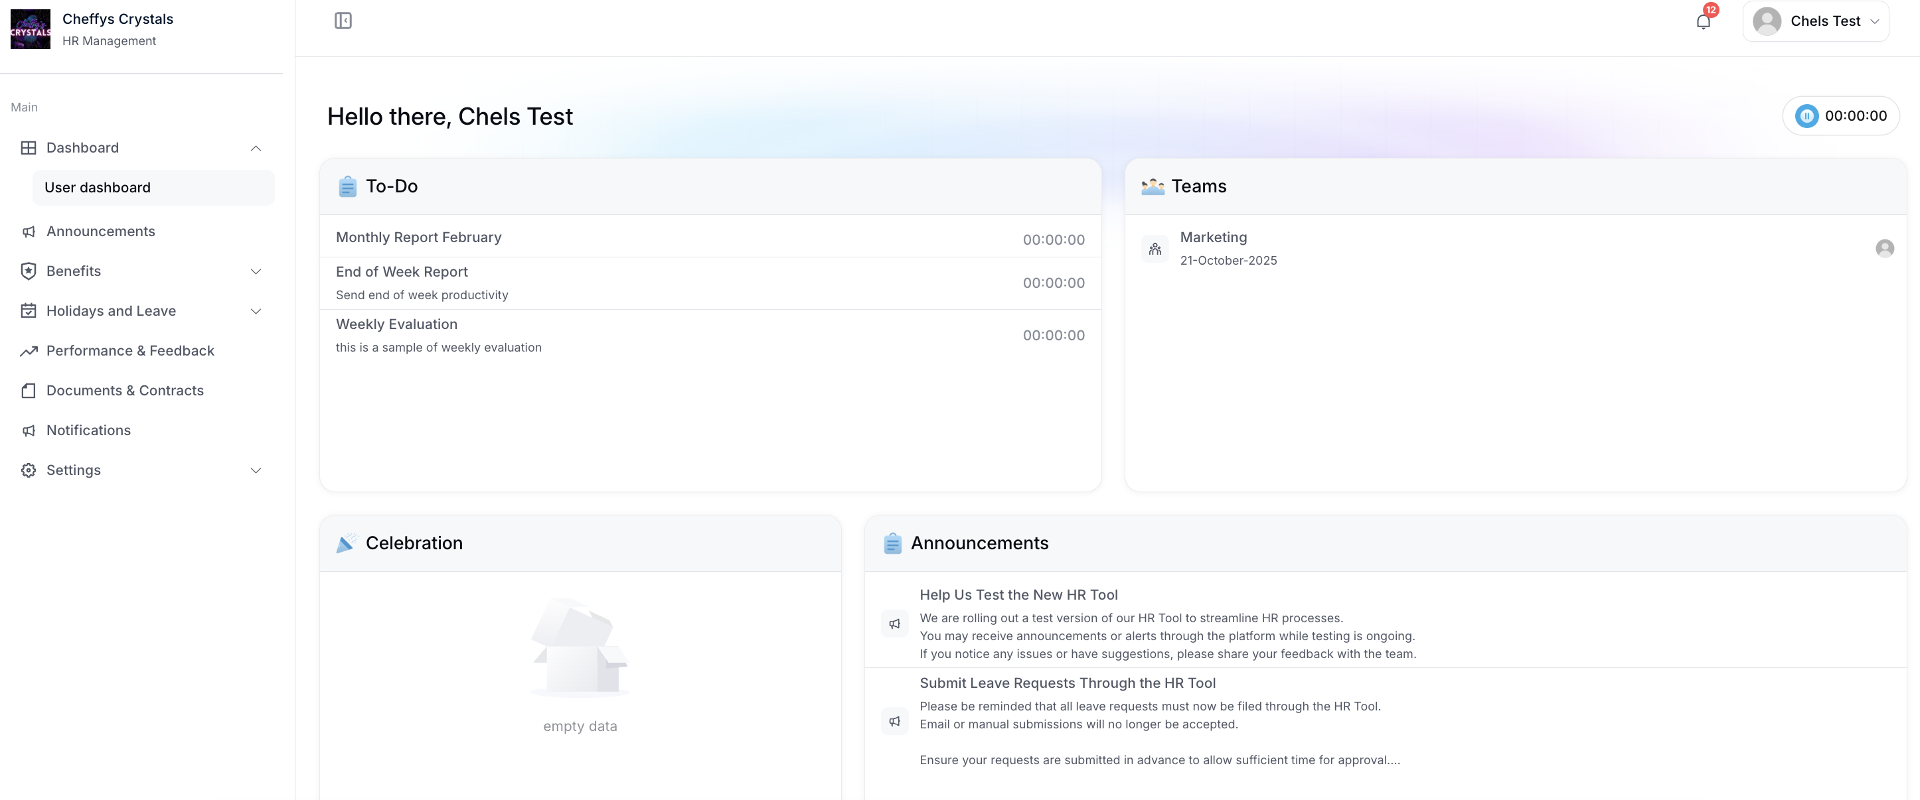Go to Performance & Feedback
Viewport: 1920px width, 800px height.
click(x=129, y=351)
